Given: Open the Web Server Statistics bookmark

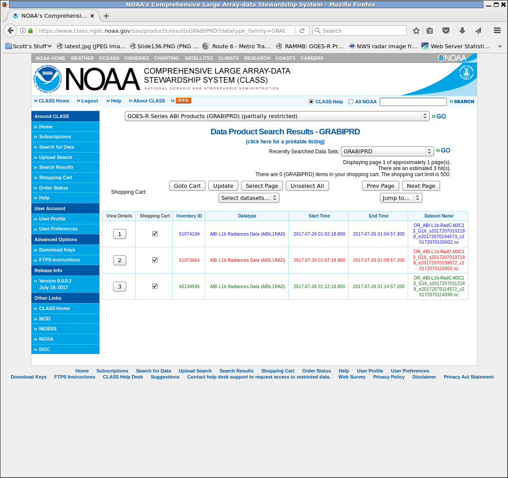Looking at the screenshot, I should 455,47.
